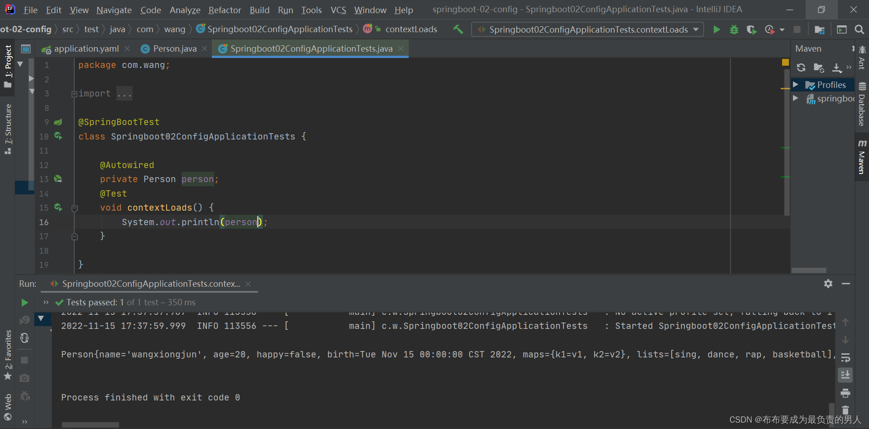Viewport: 869px width, 429px height.
Task: Toggle soft-wrap in the console
Action: click(845, 357)
